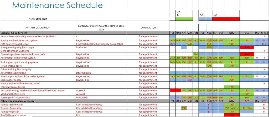The image size is (269, 117).
Task: Click the green-outlined selected cell above JUL
Action: point(202,27)
